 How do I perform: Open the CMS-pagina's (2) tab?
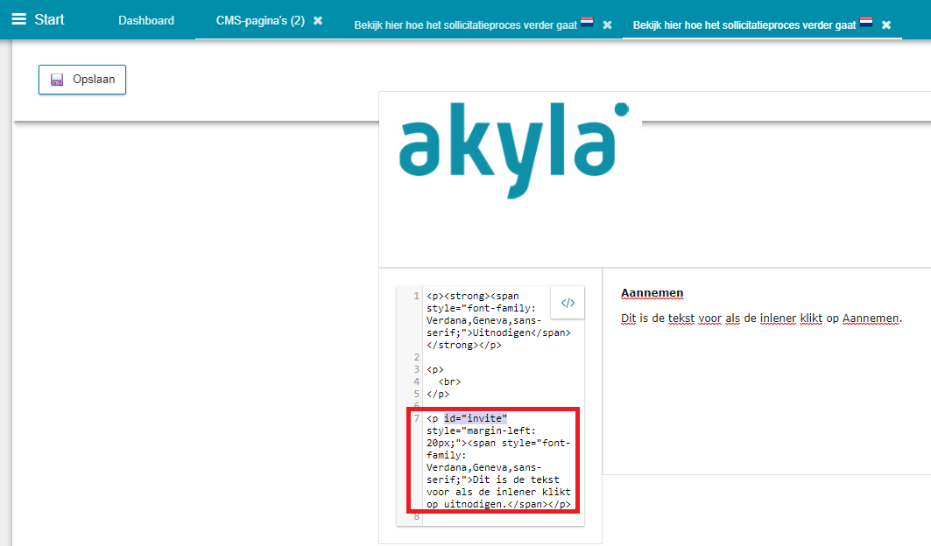point(260,20)
